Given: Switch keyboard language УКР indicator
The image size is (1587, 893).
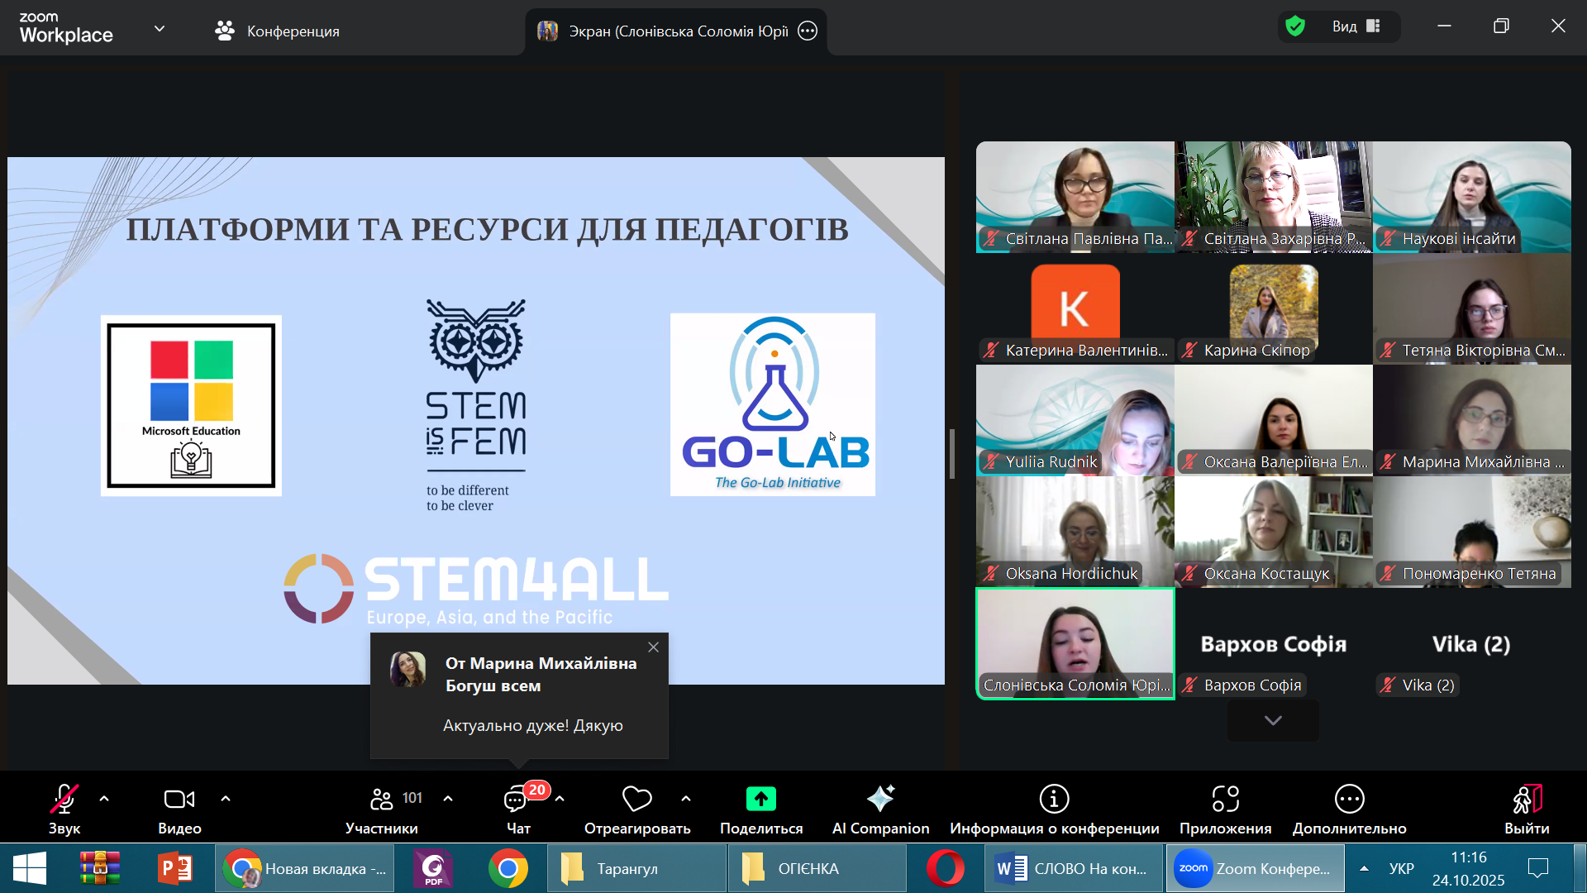Looking at the screenshot, I should click(1402, 868).
